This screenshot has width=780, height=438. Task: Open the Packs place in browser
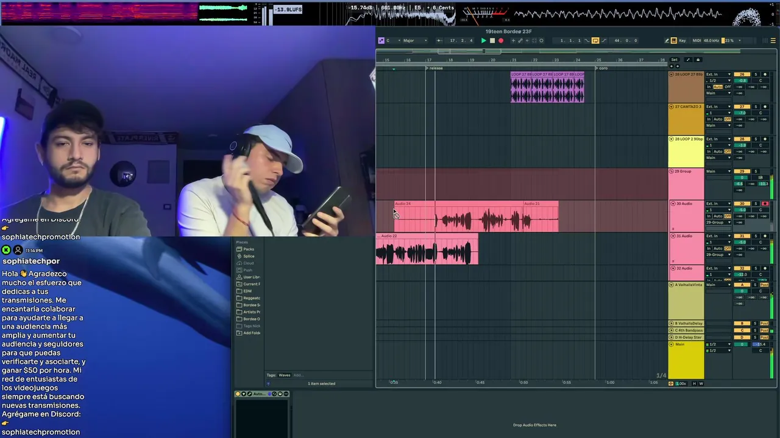tap(249, 249)
